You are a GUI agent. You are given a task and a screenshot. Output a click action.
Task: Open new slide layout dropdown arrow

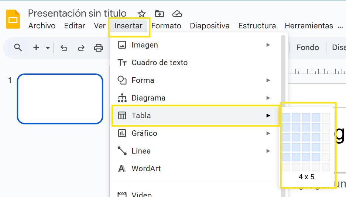click(48, 48)
